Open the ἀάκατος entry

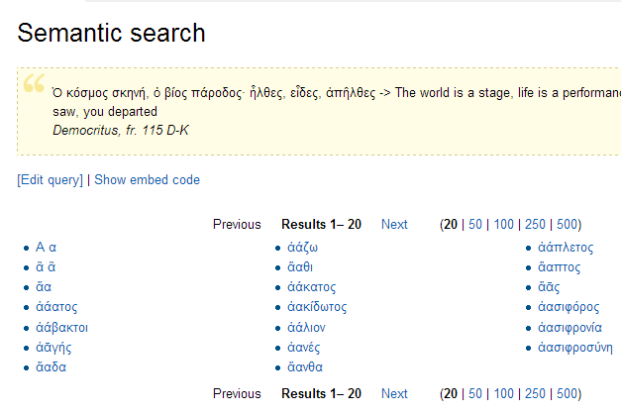(x=312, y=287)
